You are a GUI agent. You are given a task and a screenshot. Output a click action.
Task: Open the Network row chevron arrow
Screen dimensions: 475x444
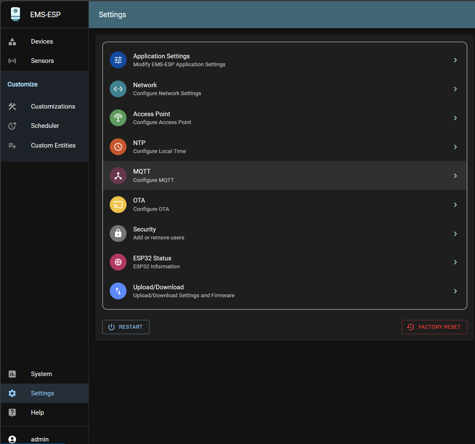455,89
